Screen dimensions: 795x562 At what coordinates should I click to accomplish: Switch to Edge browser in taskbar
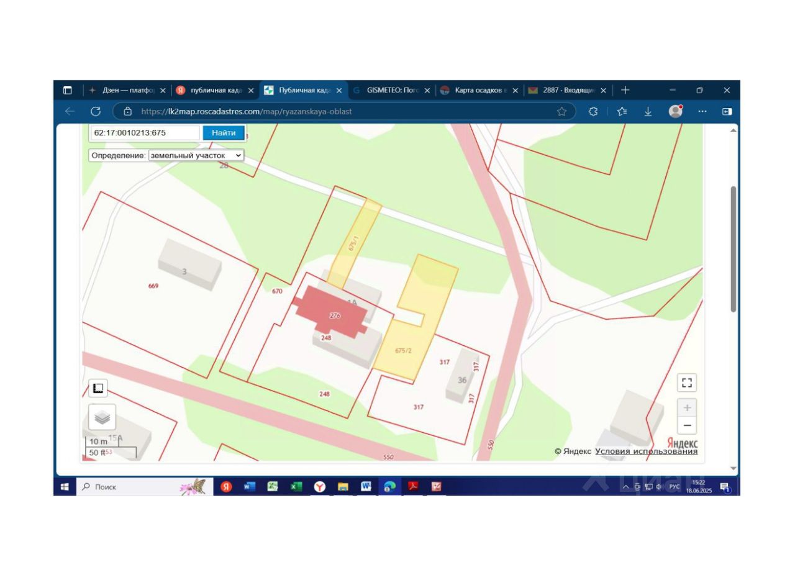[x=389, y=487]
